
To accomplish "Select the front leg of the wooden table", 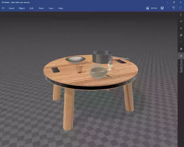I will [69, 109].
